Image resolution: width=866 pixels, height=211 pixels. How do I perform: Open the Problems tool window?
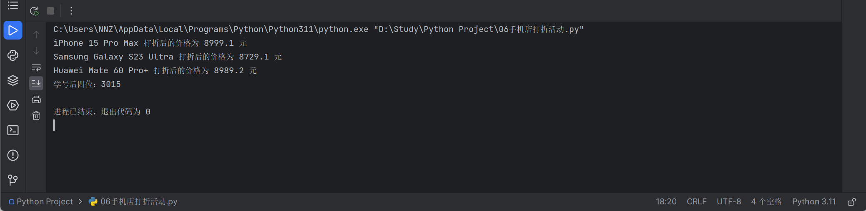coord(13,155)
